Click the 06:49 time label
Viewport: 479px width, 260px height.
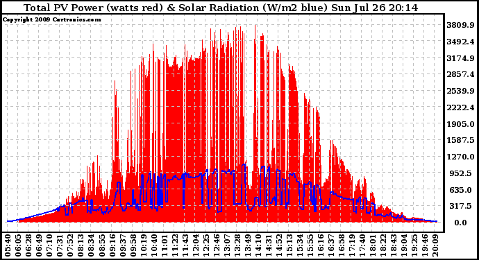tap(38, 245)
